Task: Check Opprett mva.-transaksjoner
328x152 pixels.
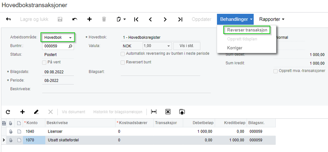Action: click(275, 71)
